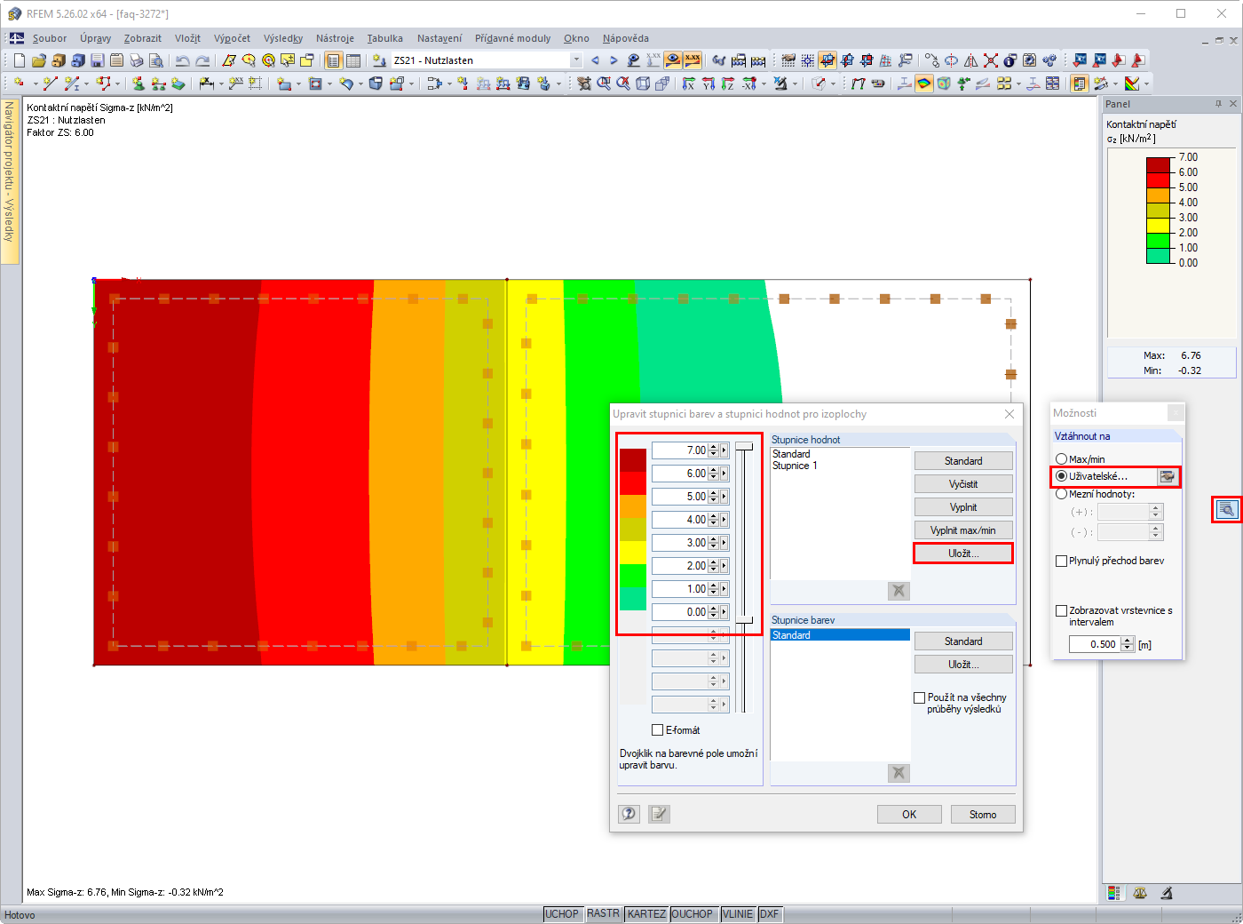The height and width of the screenshot is (924, 1243).
Task: Click the red X icon in top toolbar
Action: (x=991, y=60)
